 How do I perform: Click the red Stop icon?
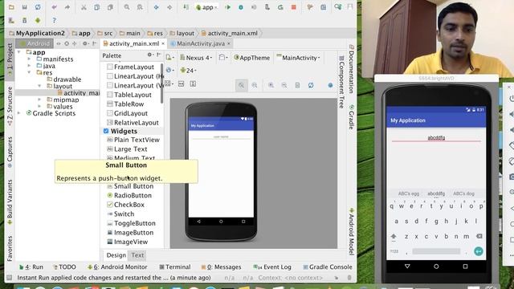tap(294, 7)
